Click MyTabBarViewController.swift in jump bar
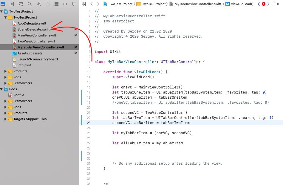The width and height of the screenshot is (283, 185). [195, 4]
